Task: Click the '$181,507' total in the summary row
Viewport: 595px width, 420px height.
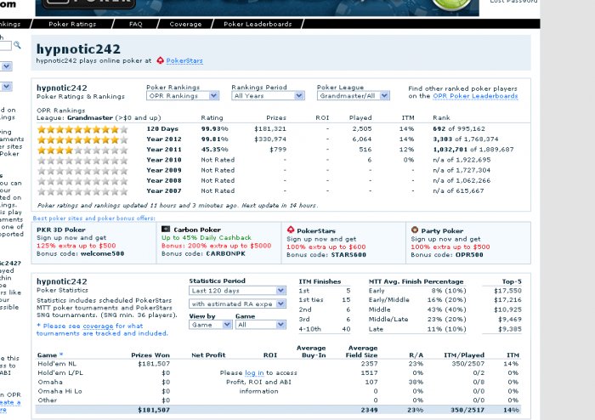Action: [x=154, y=410]
